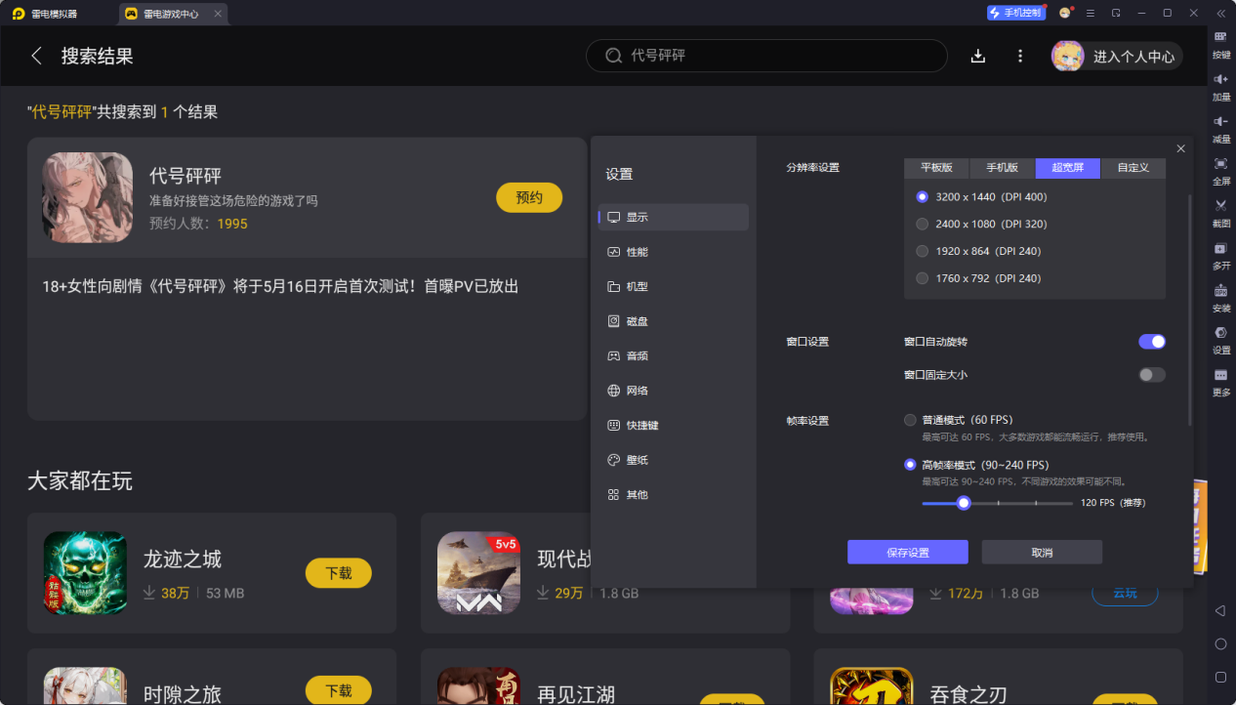Click the settings dialog vertical scrollbar
The width and height of the screenshot is (1236, 705).
(x=1189, y=310)
